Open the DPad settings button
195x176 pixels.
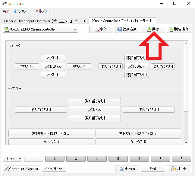(95, 110)
